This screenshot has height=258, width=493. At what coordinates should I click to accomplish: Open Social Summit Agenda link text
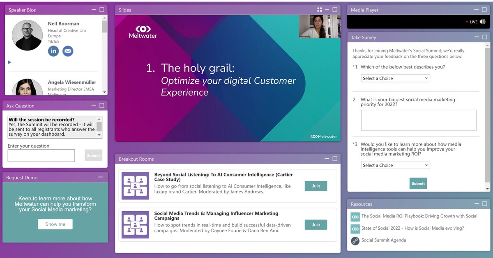tap(384, 240)
